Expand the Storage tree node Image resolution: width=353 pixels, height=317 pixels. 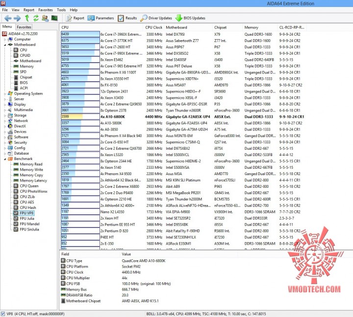coord(5,115)
